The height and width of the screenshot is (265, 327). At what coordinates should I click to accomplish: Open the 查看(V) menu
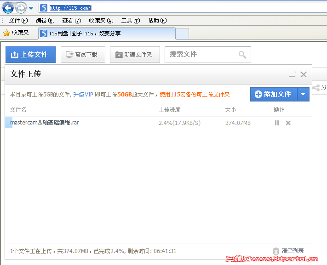click(x=72, y=21)
